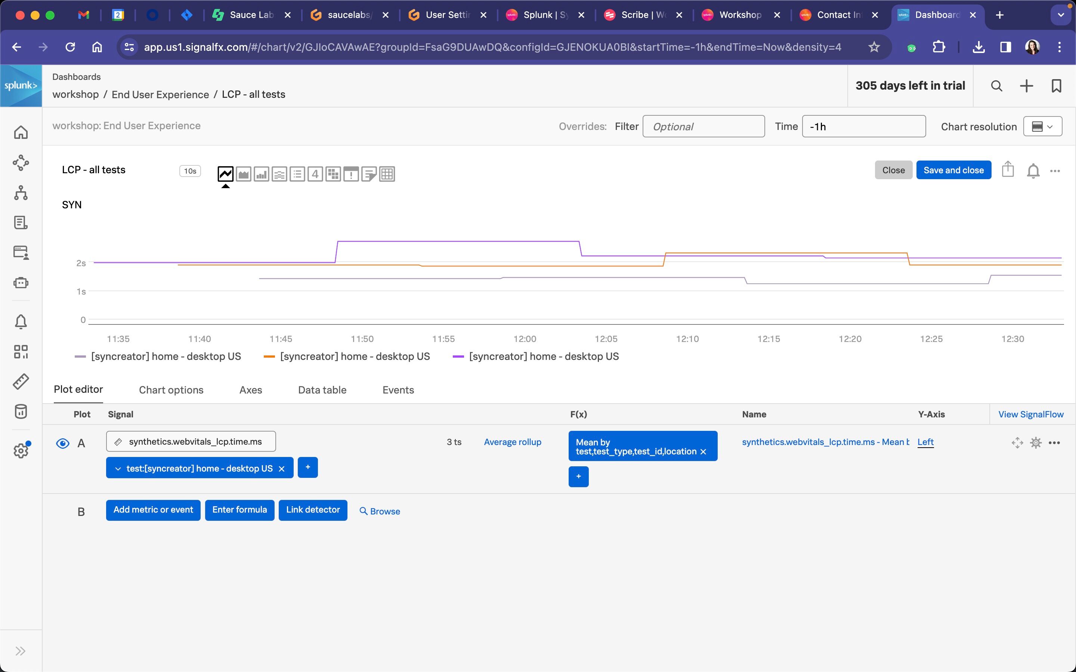Screen dimensions: 1076x672
Task: Open the Data table tab
Action: [x=322, y=390]
